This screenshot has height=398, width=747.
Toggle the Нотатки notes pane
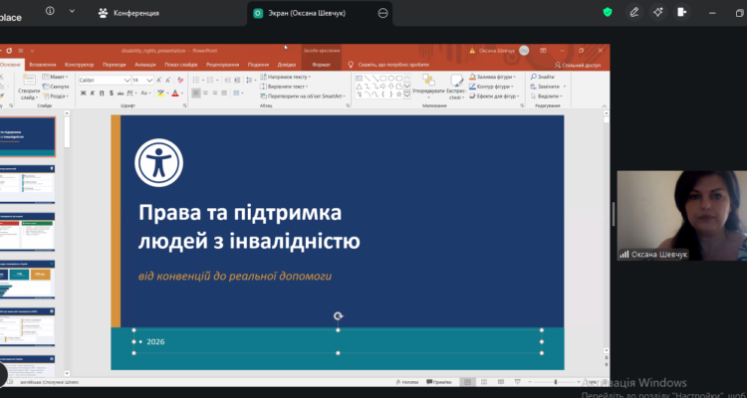coord(405,381)
